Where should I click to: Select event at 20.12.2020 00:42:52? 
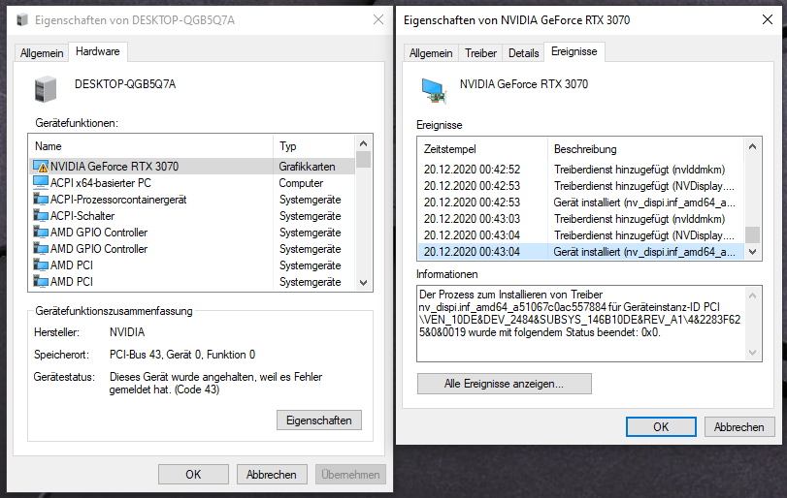(581, 170)
